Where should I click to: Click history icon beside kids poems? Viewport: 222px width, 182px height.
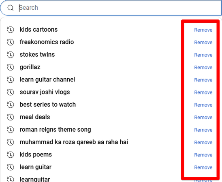(11, 155)
